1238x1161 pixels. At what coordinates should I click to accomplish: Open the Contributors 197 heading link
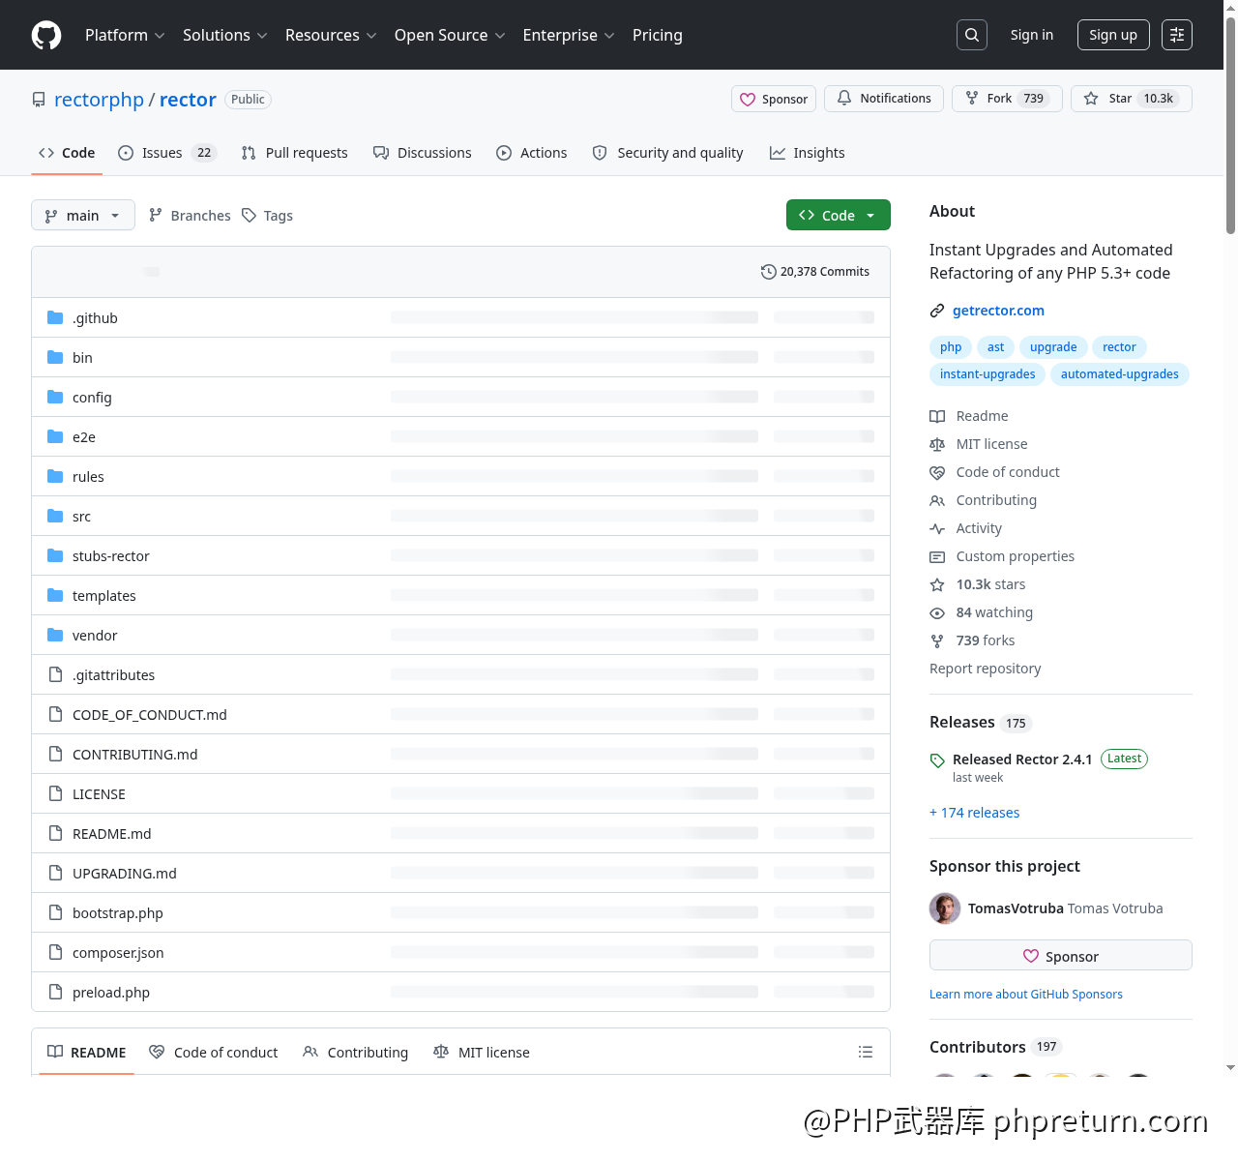point(995,1047)
